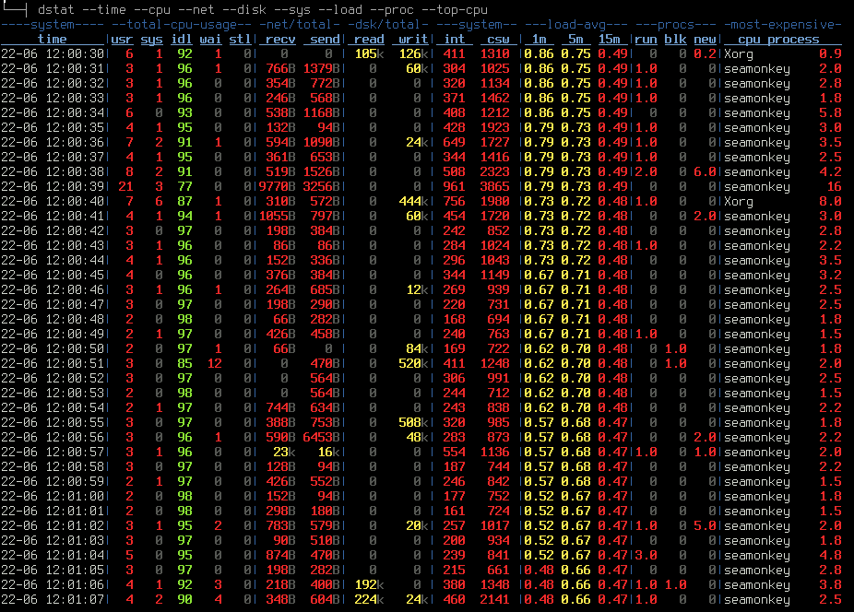
Task: Click the recv value '9770B'
Action: pyautogui.click(x=277, y=186)
